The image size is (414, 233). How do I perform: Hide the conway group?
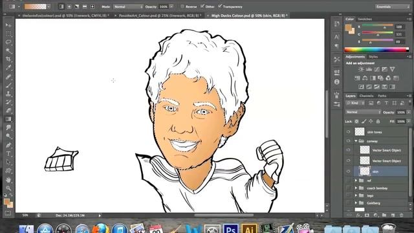[348, 141]
